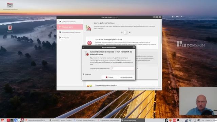Minimize the settings window
Image resolution: width=217 pixels, height=122 pixels.
pos(154,17)
